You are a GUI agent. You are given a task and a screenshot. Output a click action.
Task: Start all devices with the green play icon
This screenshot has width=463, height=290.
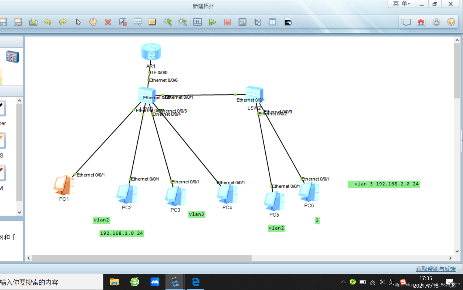point(212,22)
